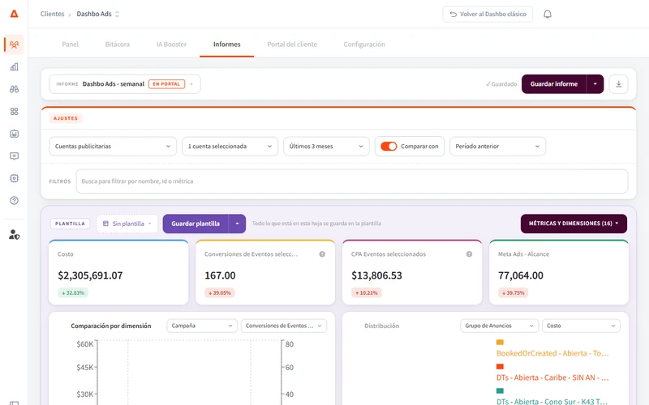Click the Guardar informe button
Screen dimensions: 649x405
pyautogui.click(x=554, y=84)
